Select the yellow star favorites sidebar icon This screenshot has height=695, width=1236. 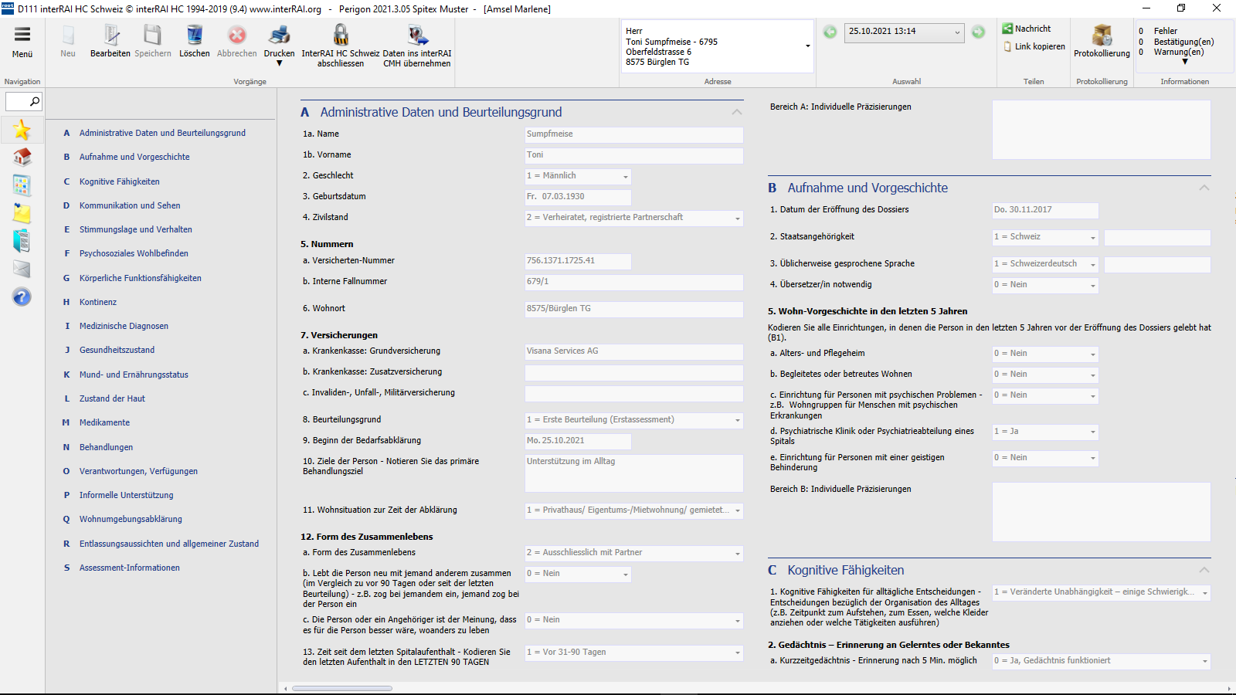click(22, 130)
